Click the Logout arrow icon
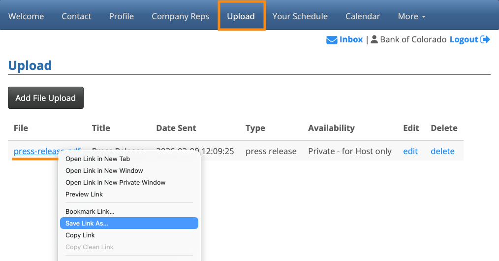The width and height of the screenshot is (499, 261). click(485, 40)
